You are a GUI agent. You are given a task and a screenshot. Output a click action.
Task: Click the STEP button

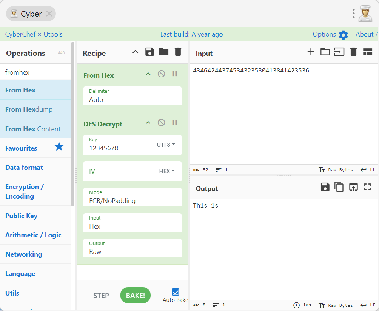click(x=101, y=296)
